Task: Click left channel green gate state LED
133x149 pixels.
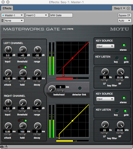Action: tap(26, 67)
